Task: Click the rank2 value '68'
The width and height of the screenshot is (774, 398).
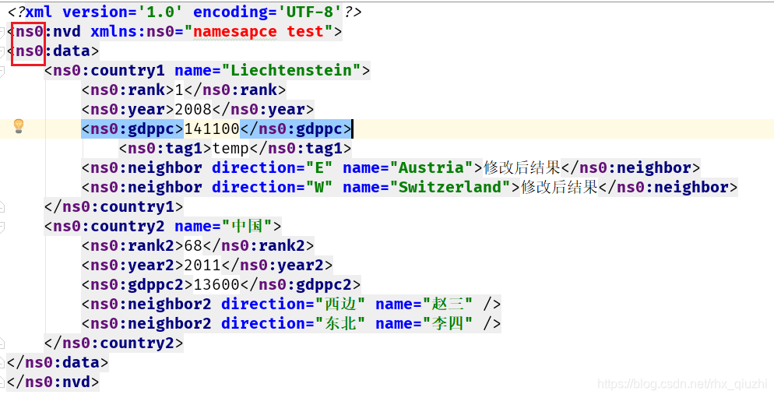Action: [193, 246]
